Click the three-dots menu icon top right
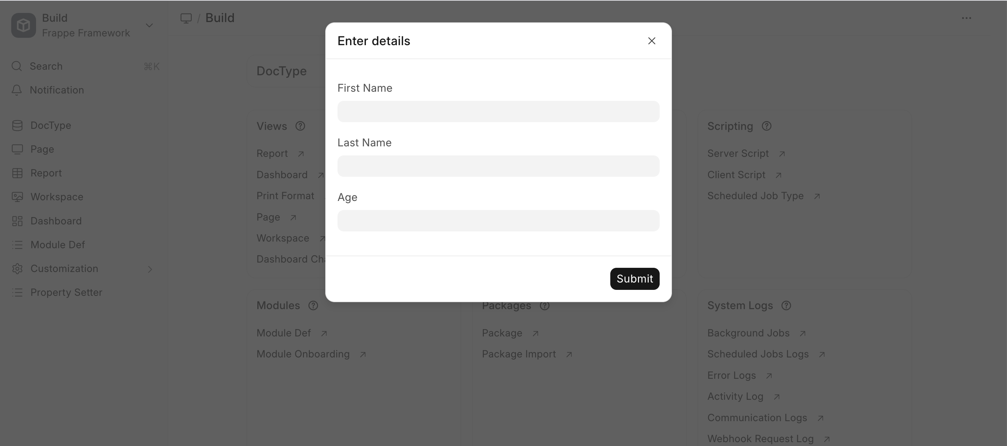The height and width of the screenshot is (446, 1007). pos(966,18)
